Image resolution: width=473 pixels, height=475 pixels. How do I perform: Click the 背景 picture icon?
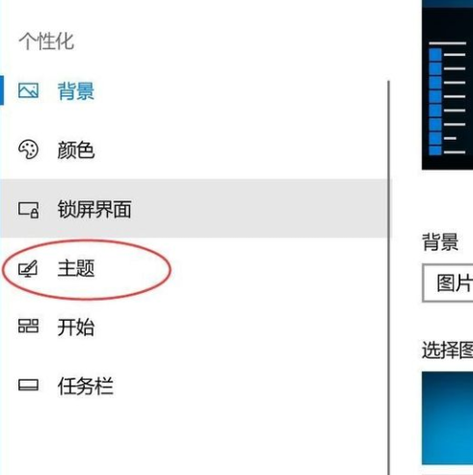pos(28,91)
